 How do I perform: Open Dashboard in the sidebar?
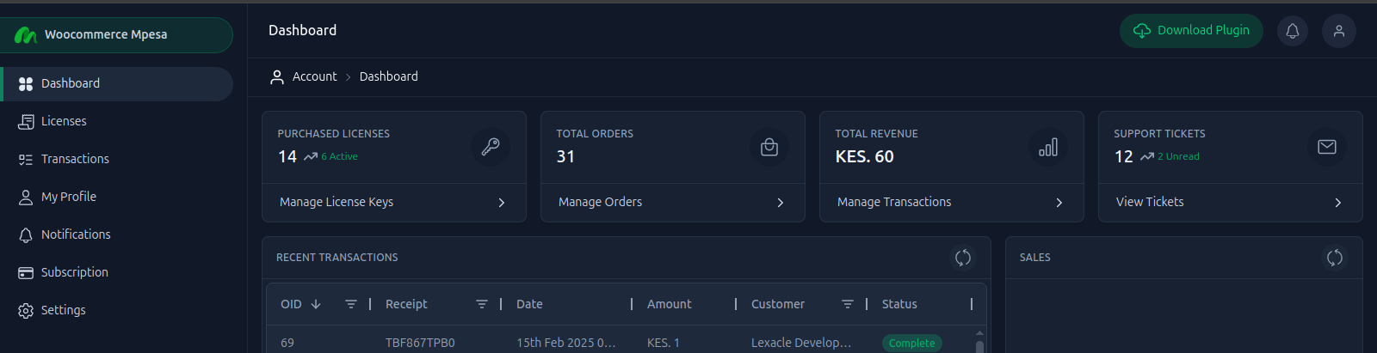coord(116,83)
